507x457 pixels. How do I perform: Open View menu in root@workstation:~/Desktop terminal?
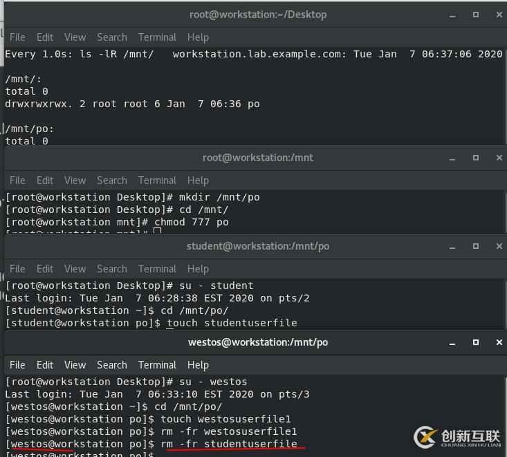click(x=75, y=37)
